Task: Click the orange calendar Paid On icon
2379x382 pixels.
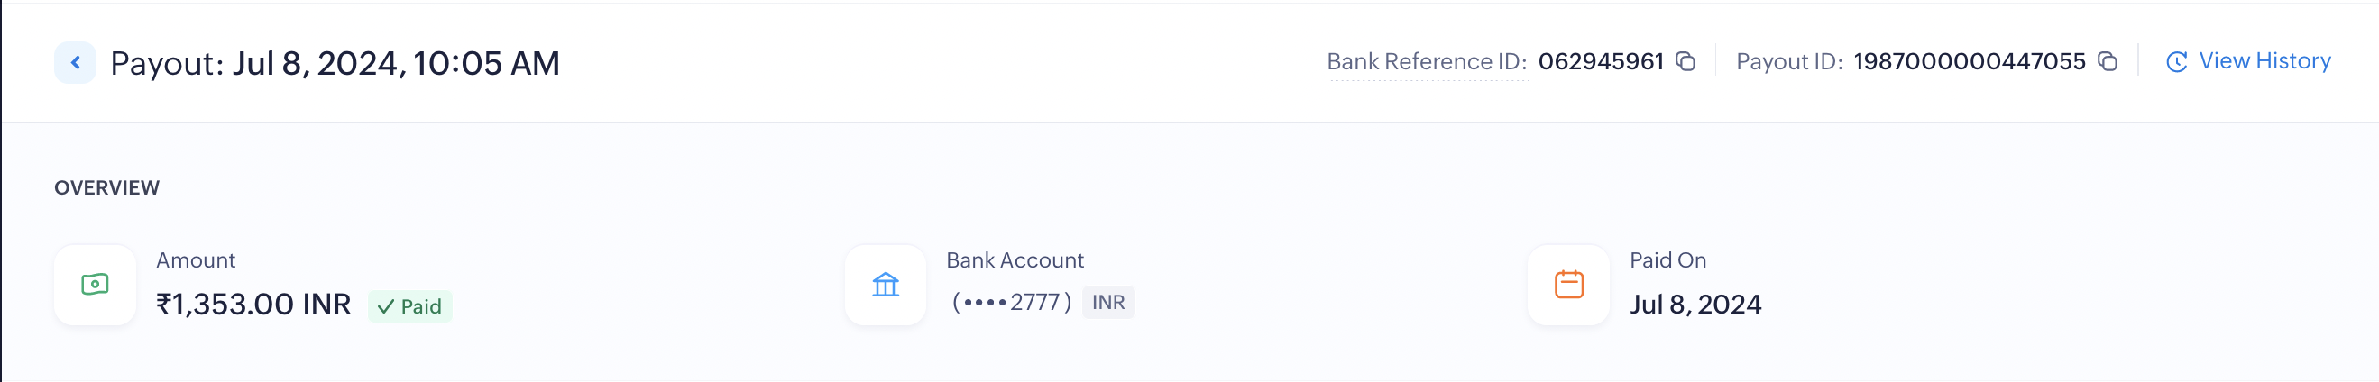Action: (x=1568, y=284)
